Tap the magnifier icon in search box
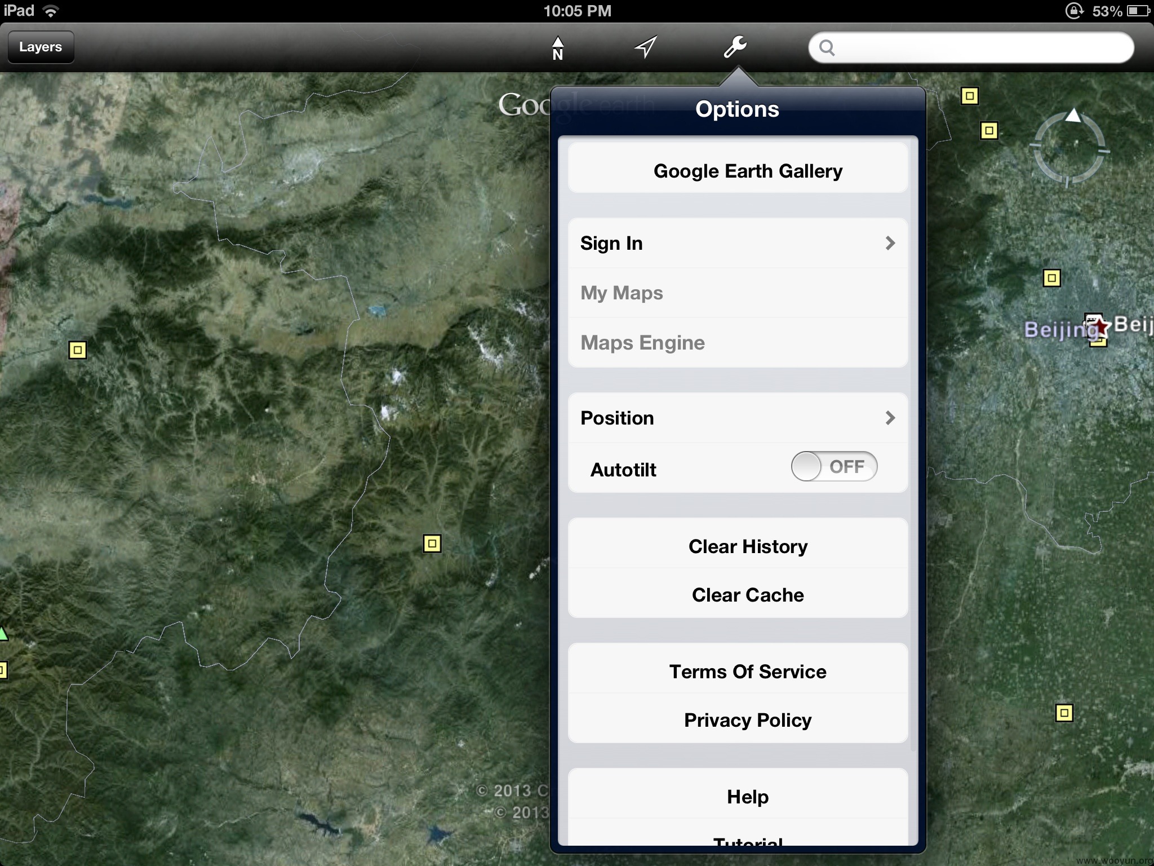1154x866 pixels. pos(827,48)
